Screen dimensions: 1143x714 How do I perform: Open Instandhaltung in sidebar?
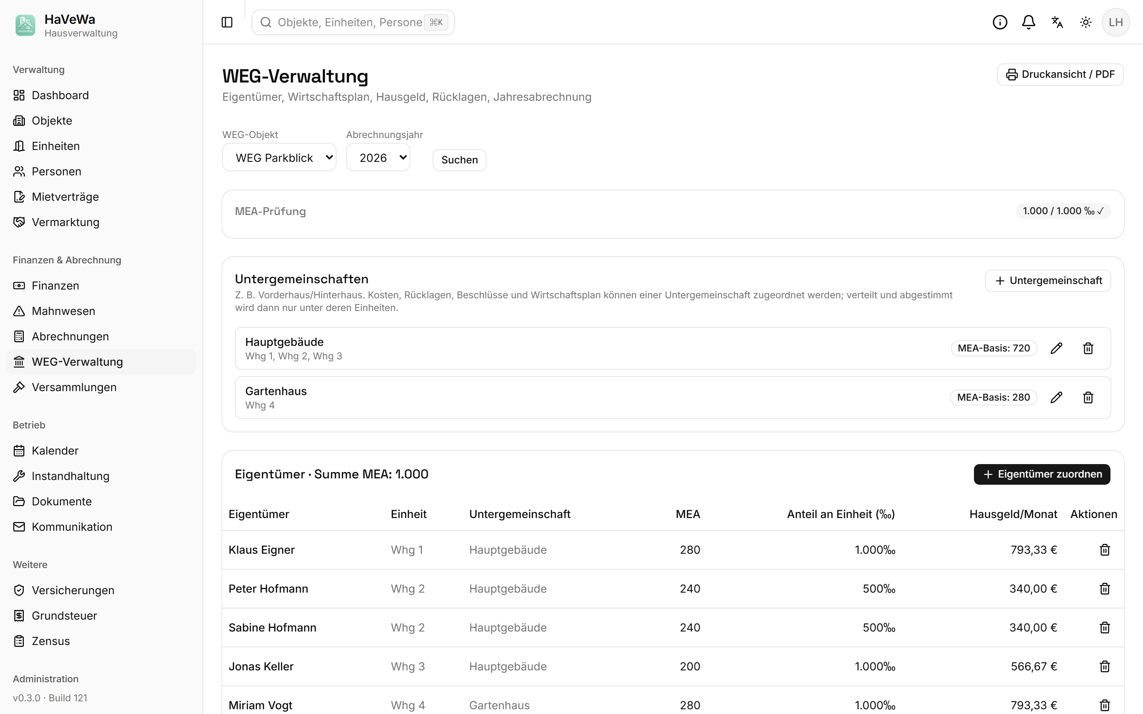coord(101,476)
